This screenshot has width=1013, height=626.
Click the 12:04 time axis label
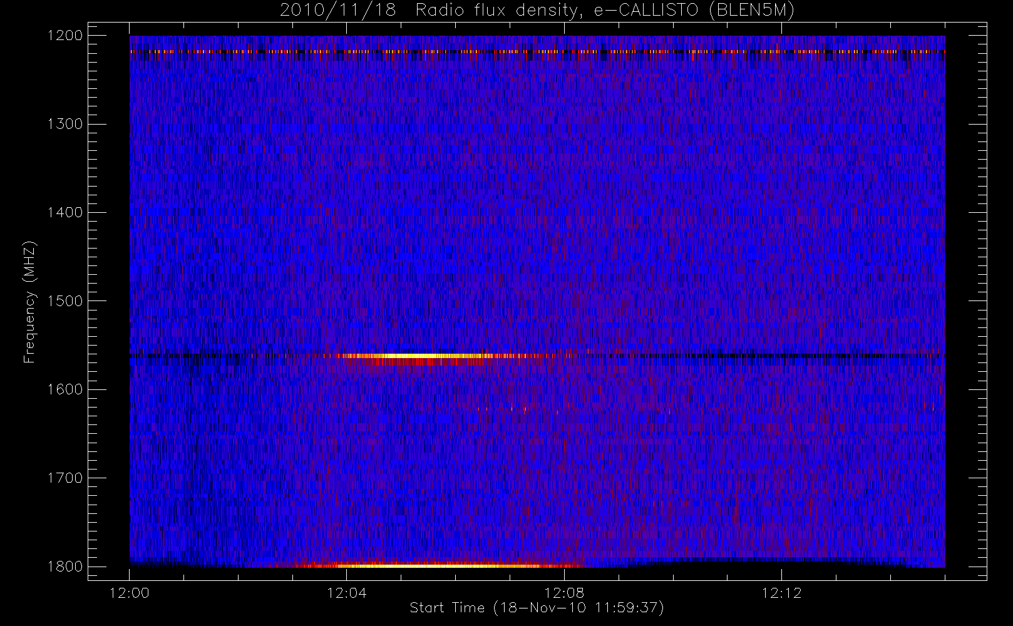click(x=347, y=593)
